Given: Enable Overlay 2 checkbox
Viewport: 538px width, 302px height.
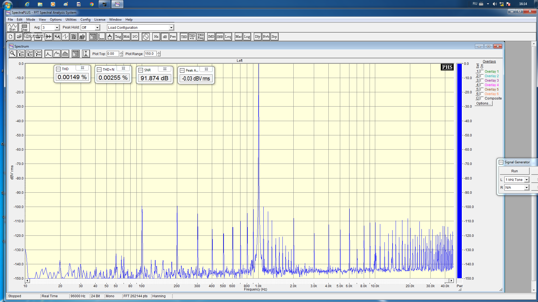Looking at the screenshot, I should click(x=482, y=76).
